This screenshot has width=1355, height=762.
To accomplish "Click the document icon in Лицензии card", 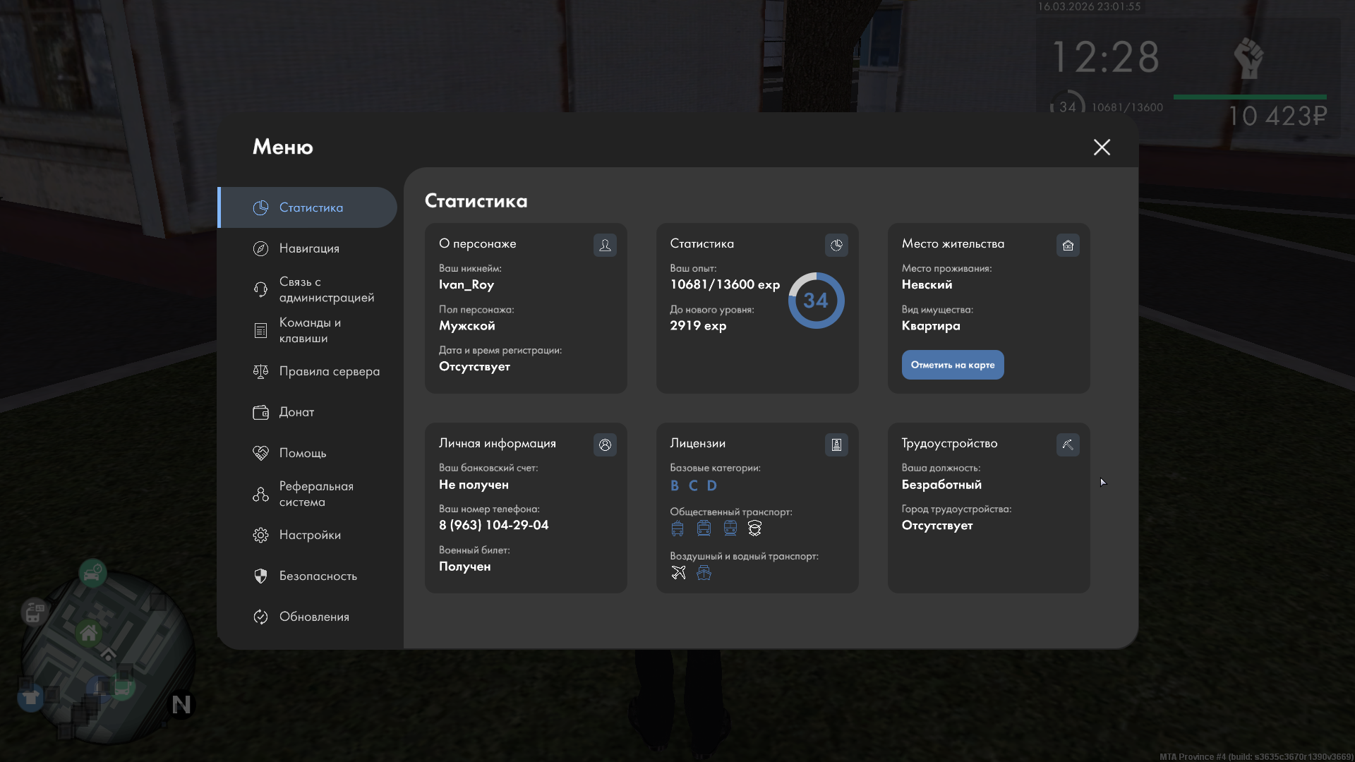I will pos(836,445).
